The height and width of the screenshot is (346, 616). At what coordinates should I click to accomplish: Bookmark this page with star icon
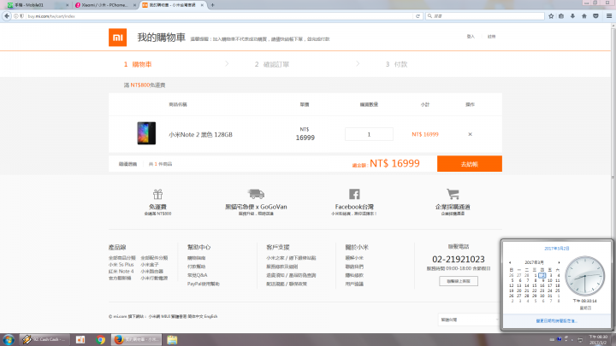[551, 16]
